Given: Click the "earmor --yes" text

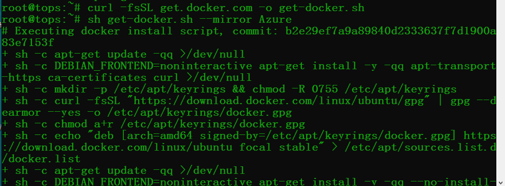Looking at the screenshot, I should tap(41, 113).
